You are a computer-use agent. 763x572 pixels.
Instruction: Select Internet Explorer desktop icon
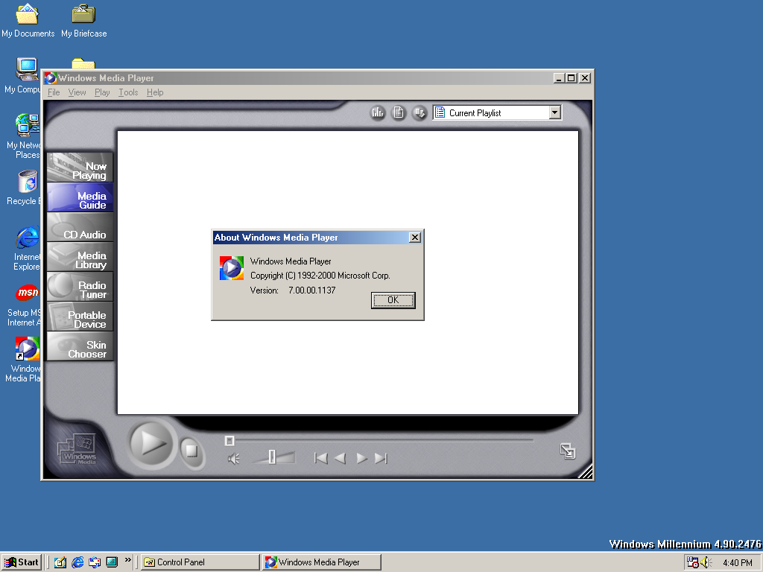tap(27, 248)
